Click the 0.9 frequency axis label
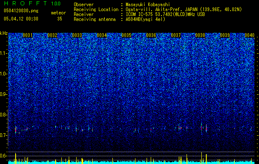The height and width of the screenshot is (164, 259). 4,94
